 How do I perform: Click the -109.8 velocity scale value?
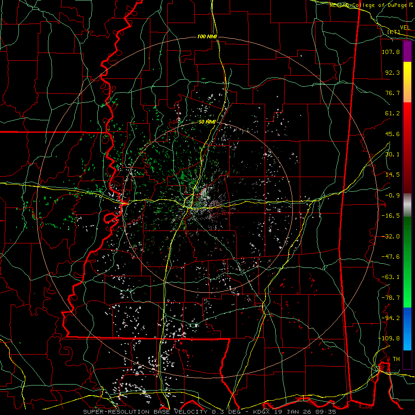pyautogui.click(x=389, y=338)
